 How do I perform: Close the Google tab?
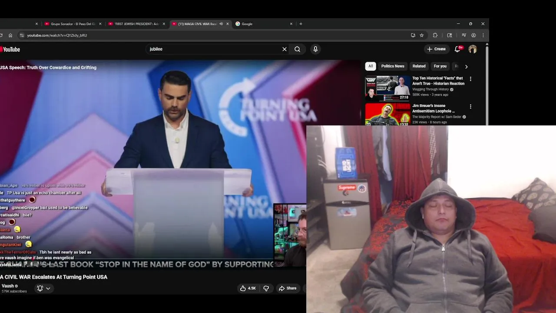291,24
